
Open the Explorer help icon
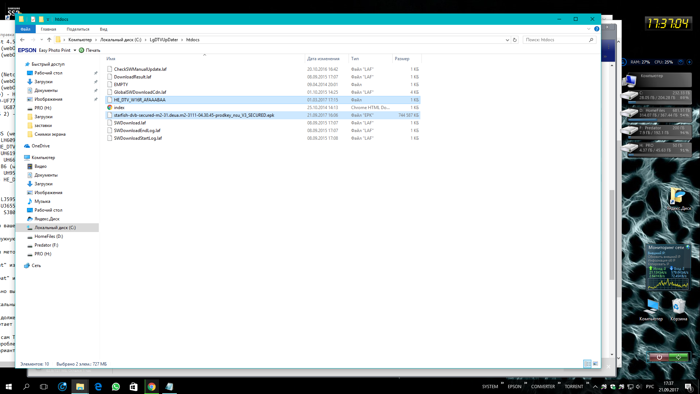point(597,29)
